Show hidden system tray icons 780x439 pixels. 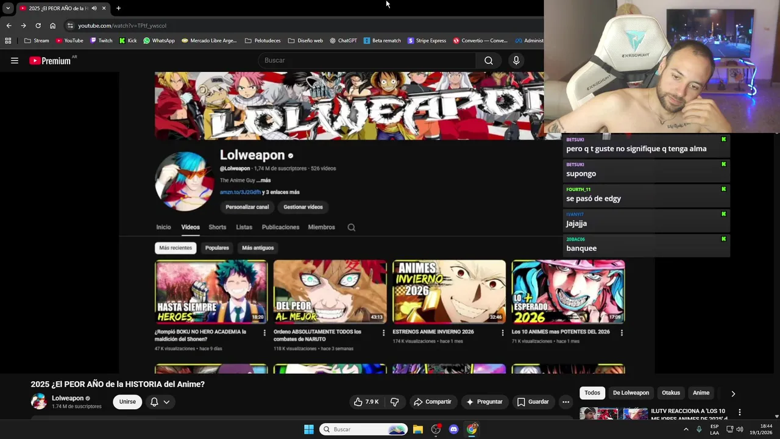[x=686, y=429]
